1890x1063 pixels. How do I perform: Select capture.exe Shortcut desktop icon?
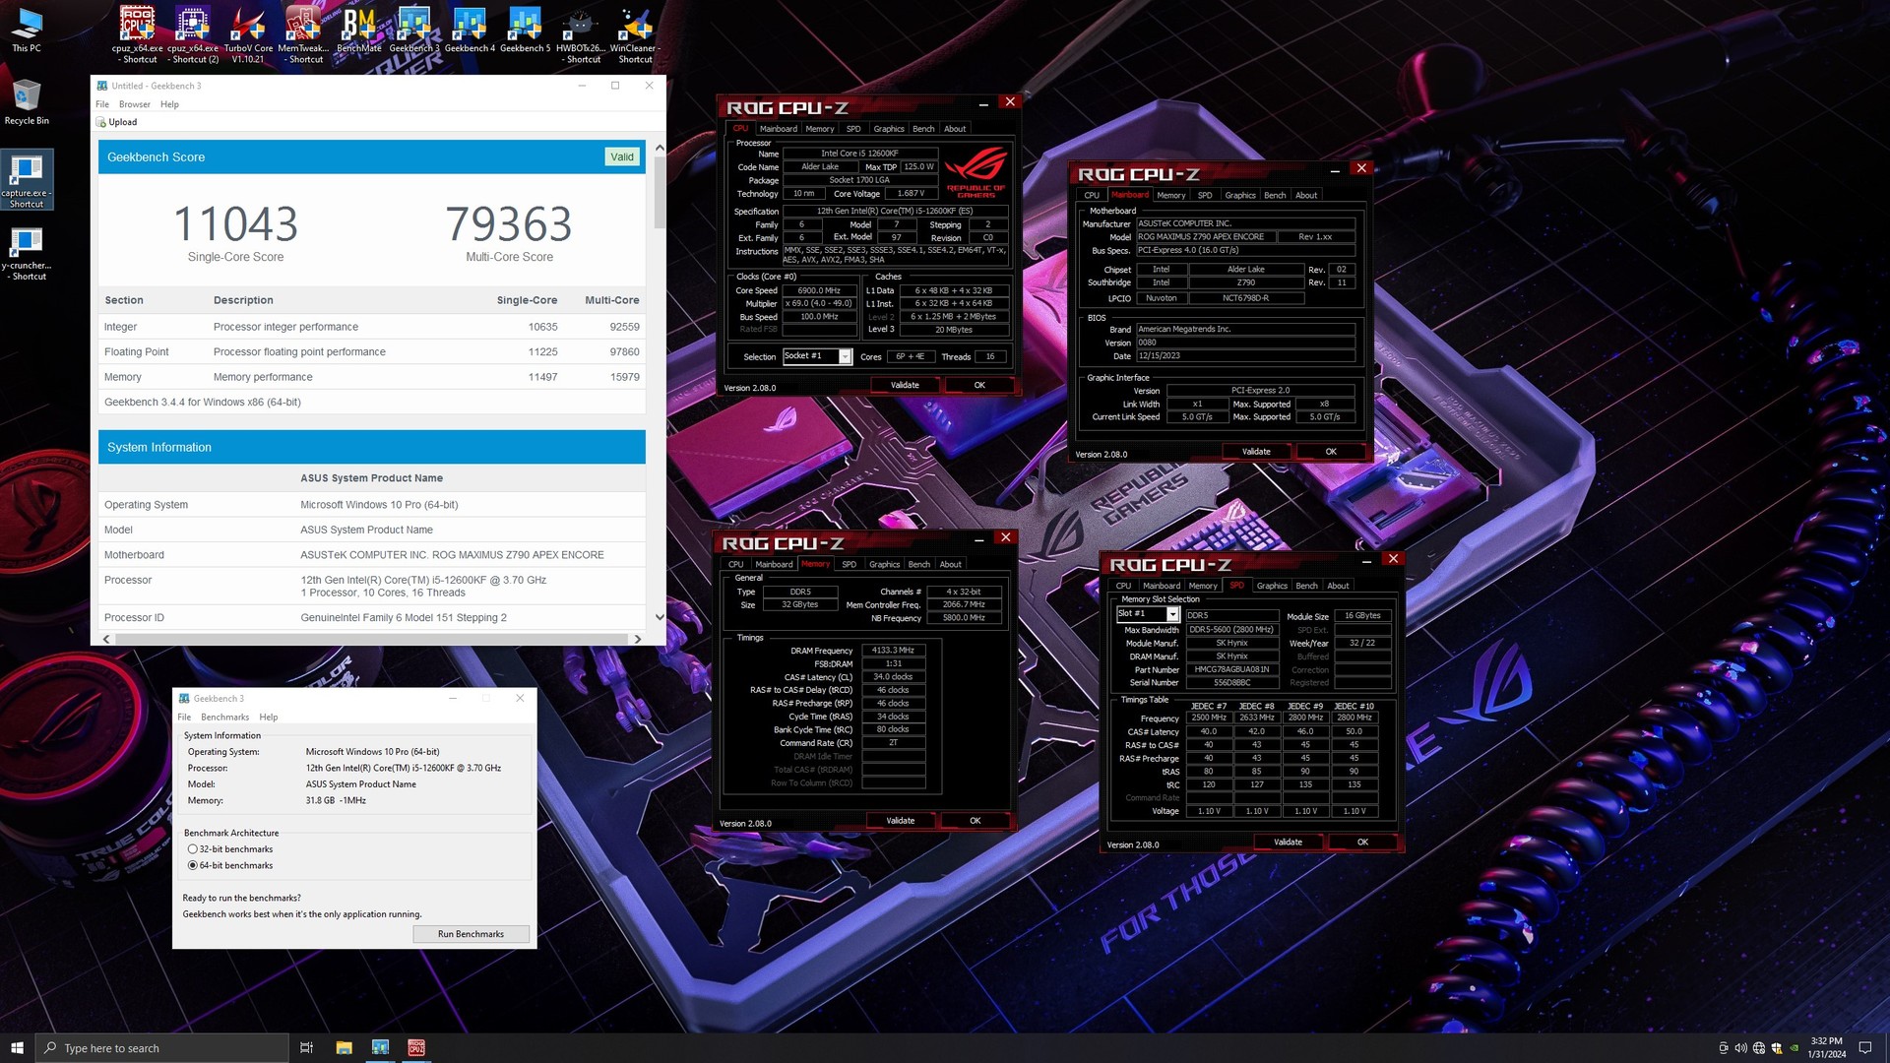[27, 179]
